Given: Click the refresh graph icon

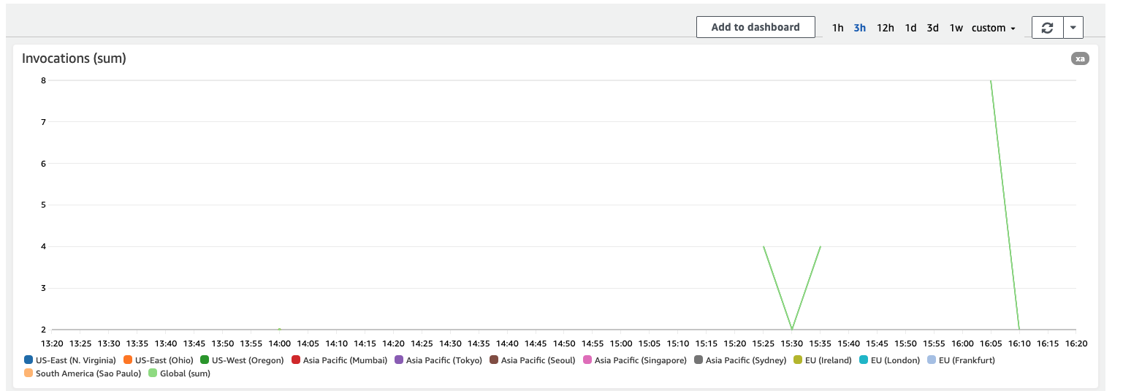Looking at the screenshot, I should tap(1047, 28).
